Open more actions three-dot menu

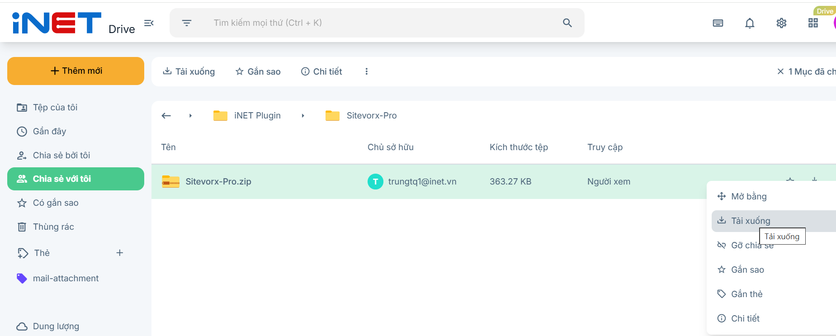coord(367,71)
